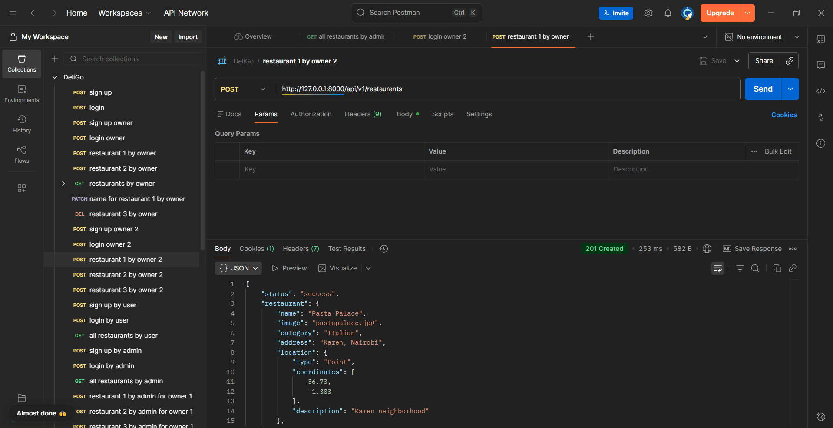Click the Send button

(x=763, y=89)
